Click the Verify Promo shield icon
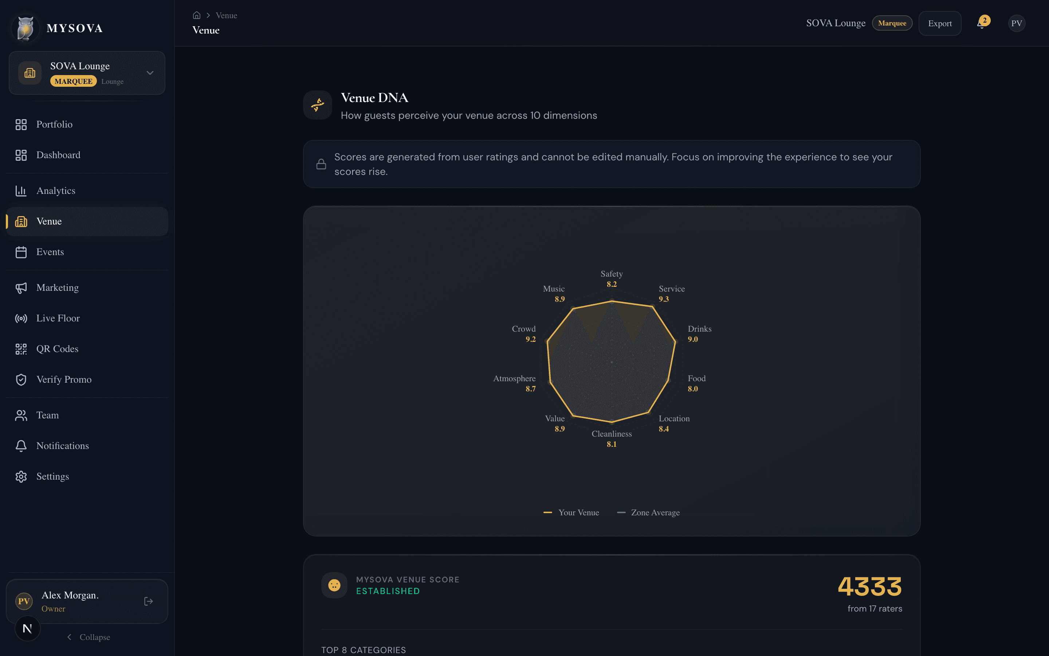This screenshot has width=1049, height=656. point(21,379)
